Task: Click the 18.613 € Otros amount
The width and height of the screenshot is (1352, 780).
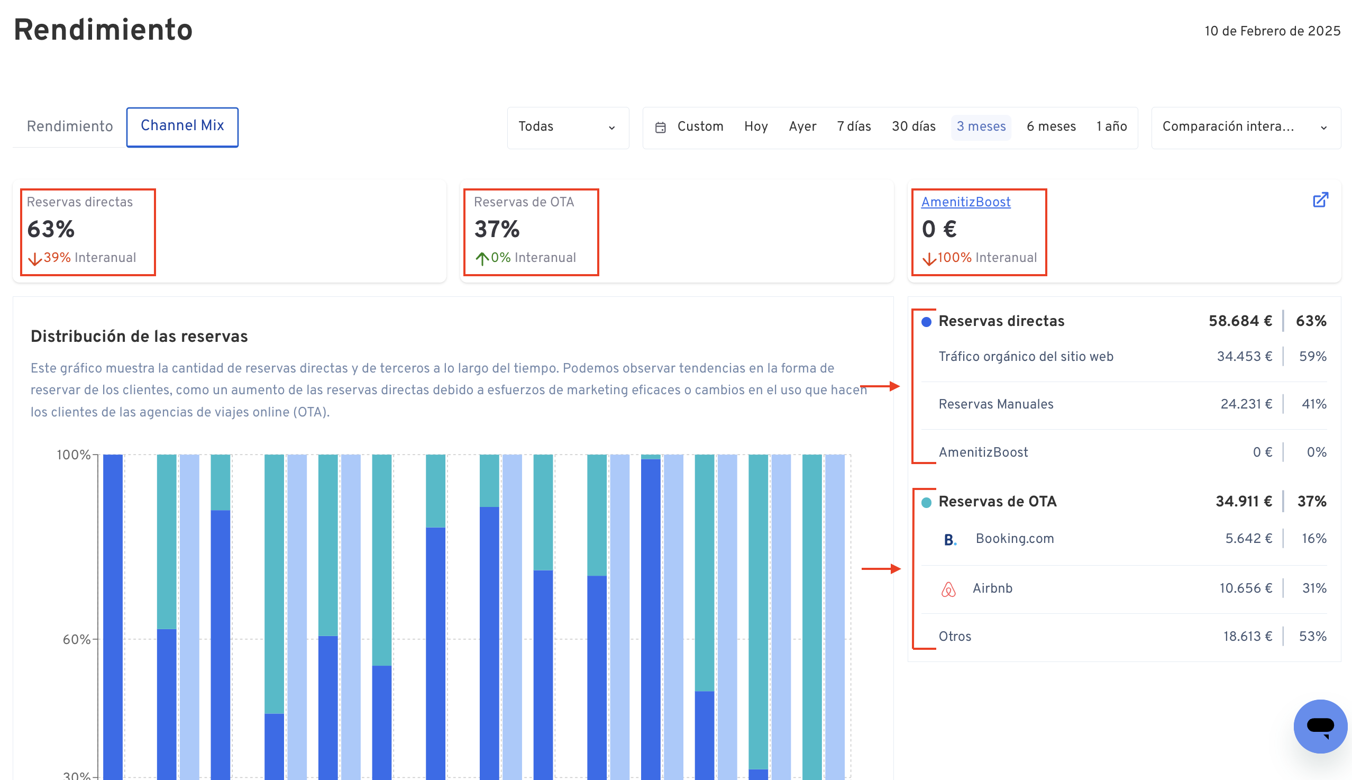Action: (1248, 637)
